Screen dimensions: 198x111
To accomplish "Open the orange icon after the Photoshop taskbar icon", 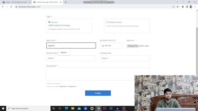I will click(x=118, y=108).
